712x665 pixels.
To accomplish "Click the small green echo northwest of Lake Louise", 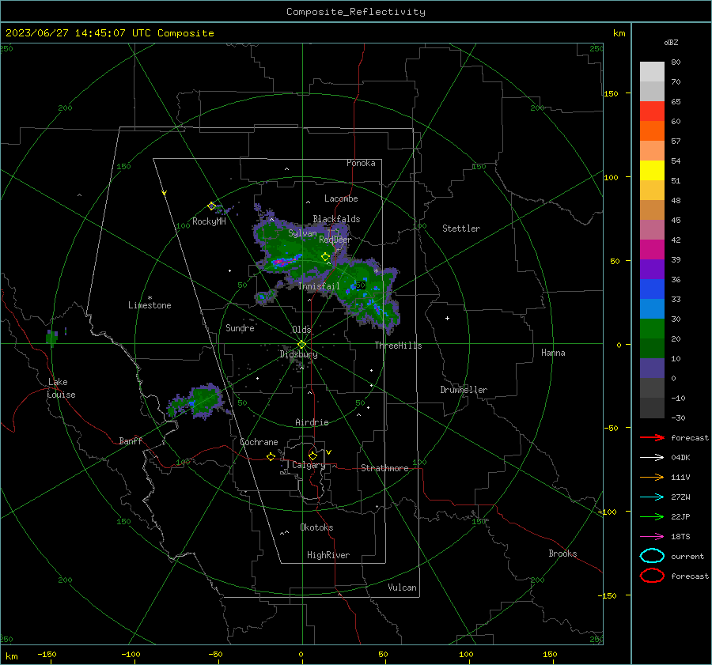I will 51,338.
